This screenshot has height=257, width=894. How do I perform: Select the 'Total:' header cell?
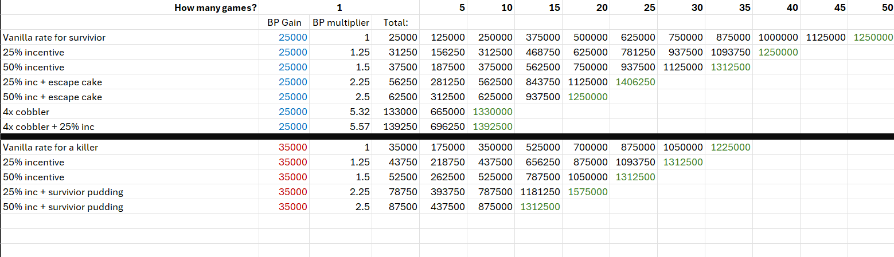(396, 23)
